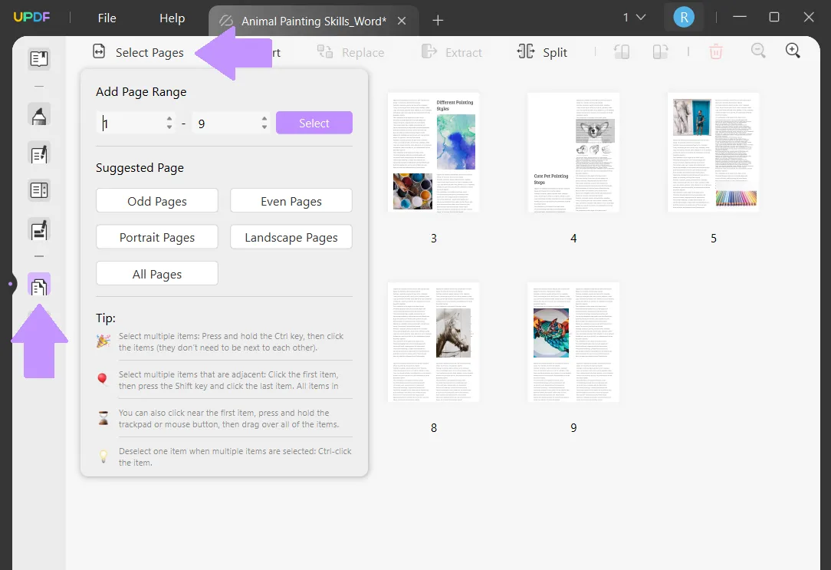831x570 pixels.
Task: Open the Fill and Sign sidebar icon
Action: pyautogui.click(x=38, y=229)
